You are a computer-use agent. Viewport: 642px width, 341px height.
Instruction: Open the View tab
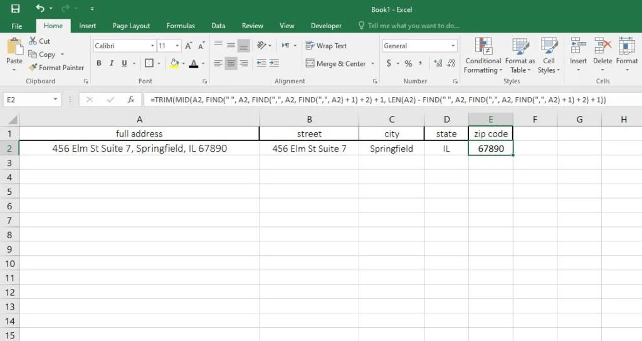pyautogui.click(x=287, y=26)
